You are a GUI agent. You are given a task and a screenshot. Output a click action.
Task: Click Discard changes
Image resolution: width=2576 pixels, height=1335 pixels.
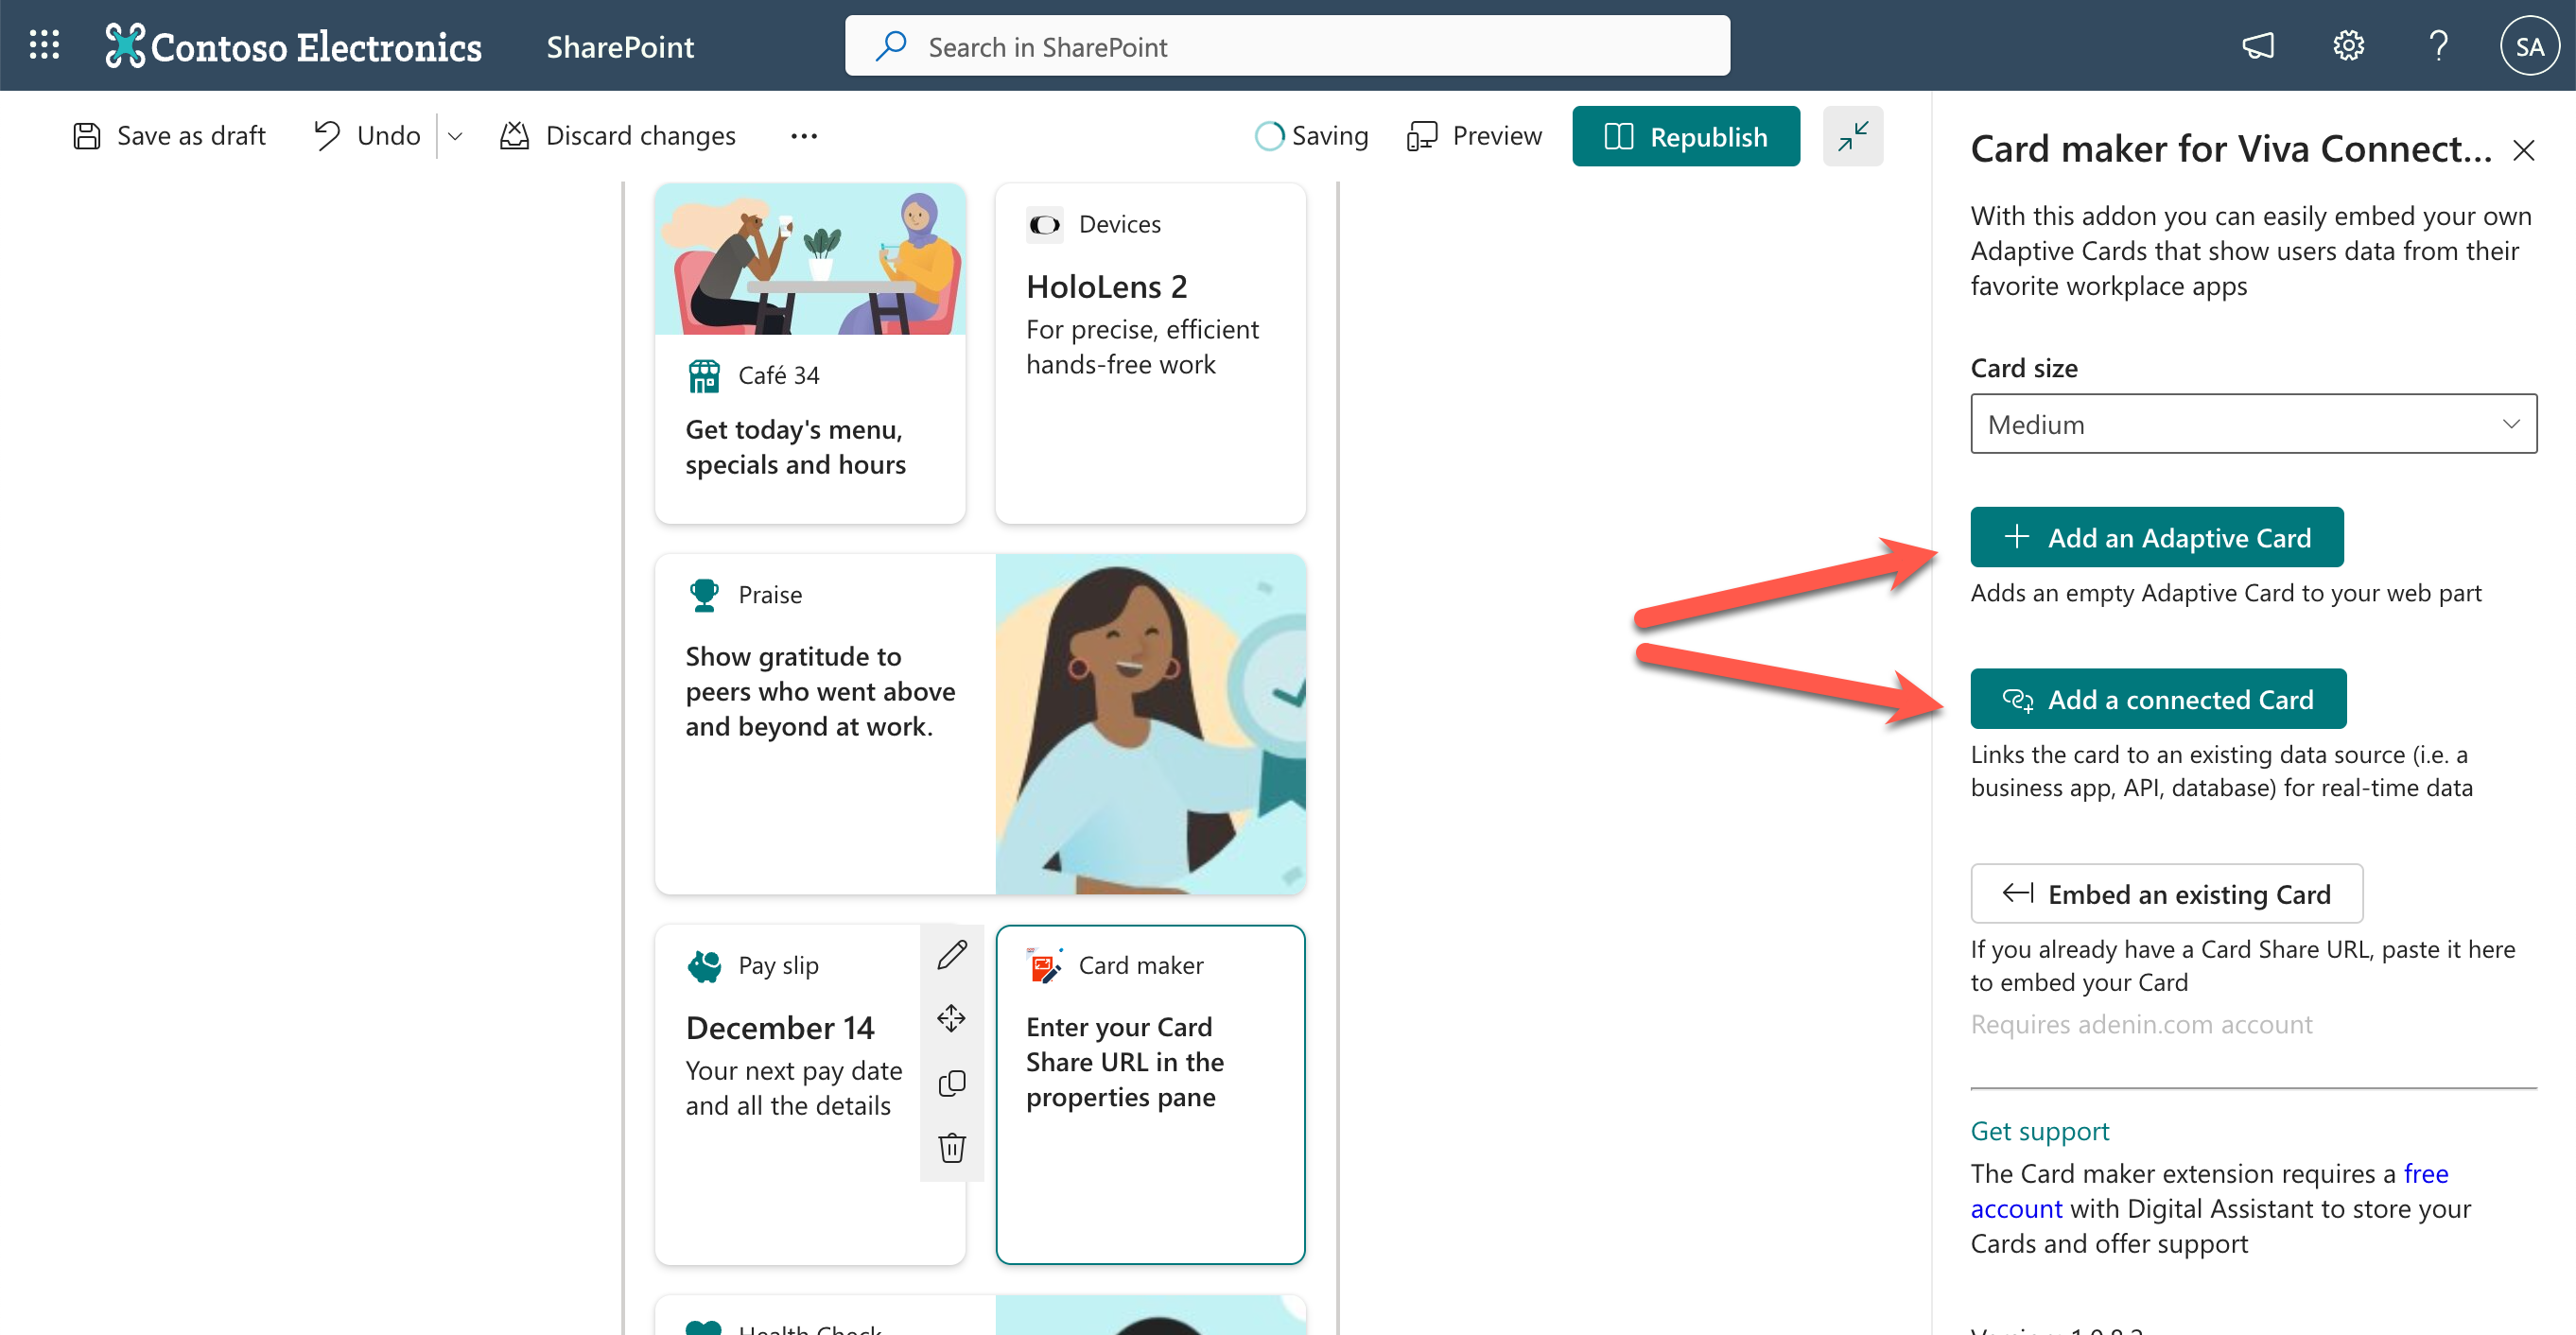(618, 136)
